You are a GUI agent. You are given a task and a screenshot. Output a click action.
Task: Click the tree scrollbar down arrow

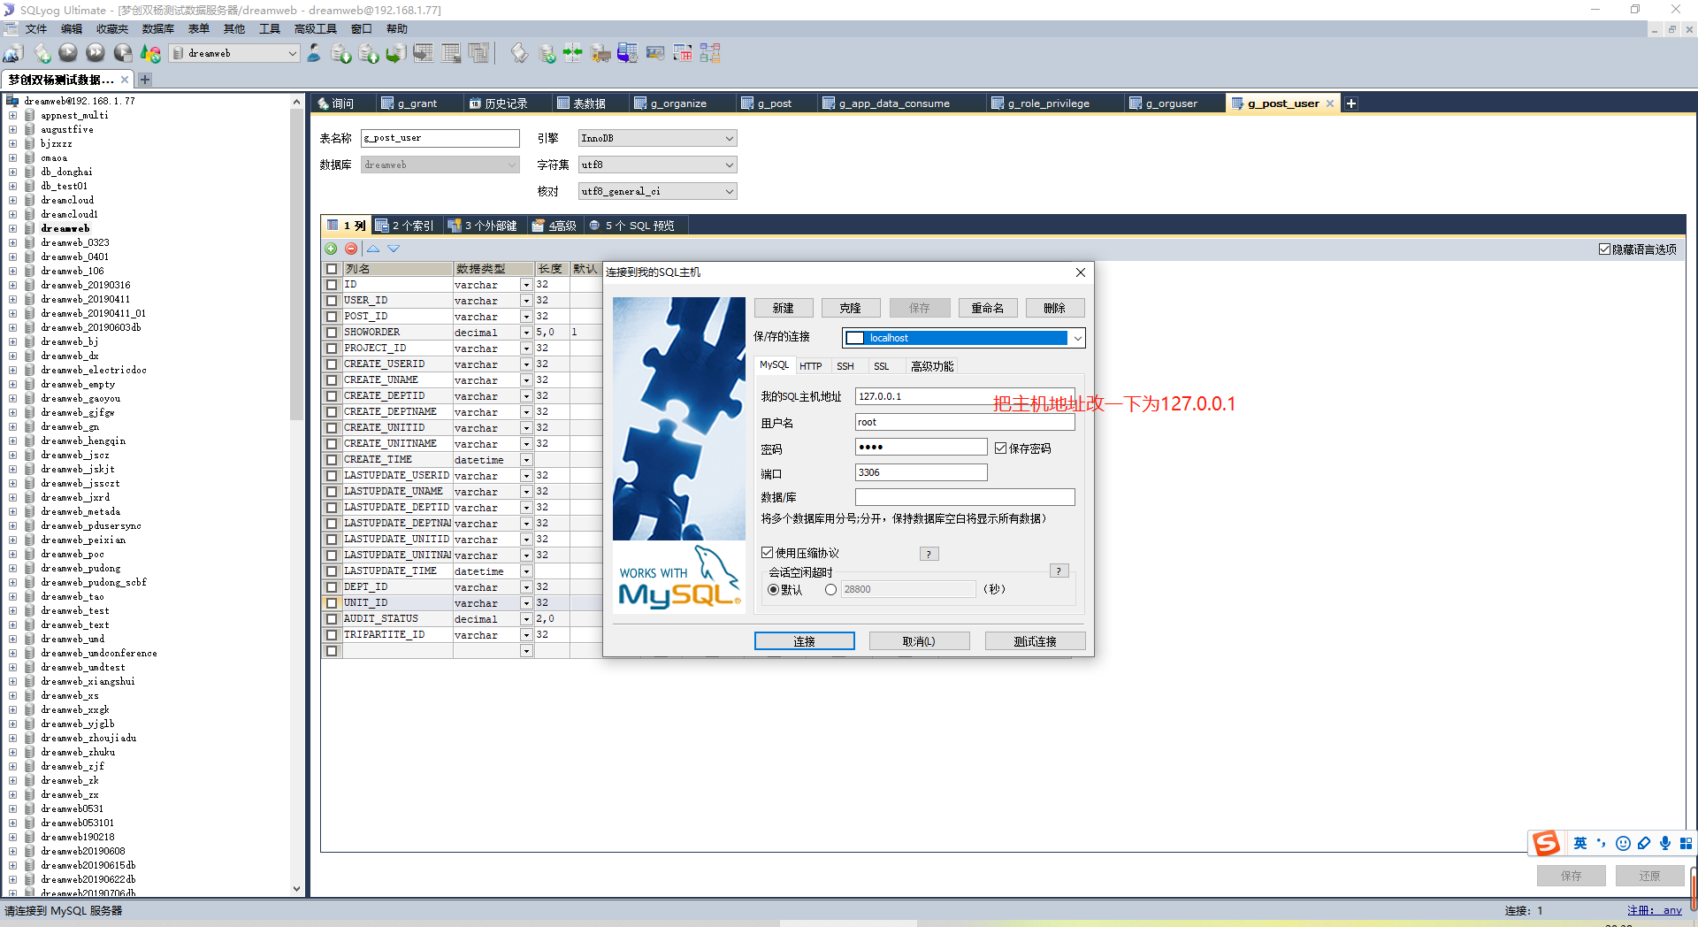pyautogui.click(x=296, y=889)
